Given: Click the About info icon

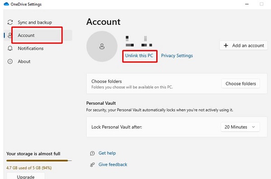Looking at the screenshot, I should click(10, 61).
